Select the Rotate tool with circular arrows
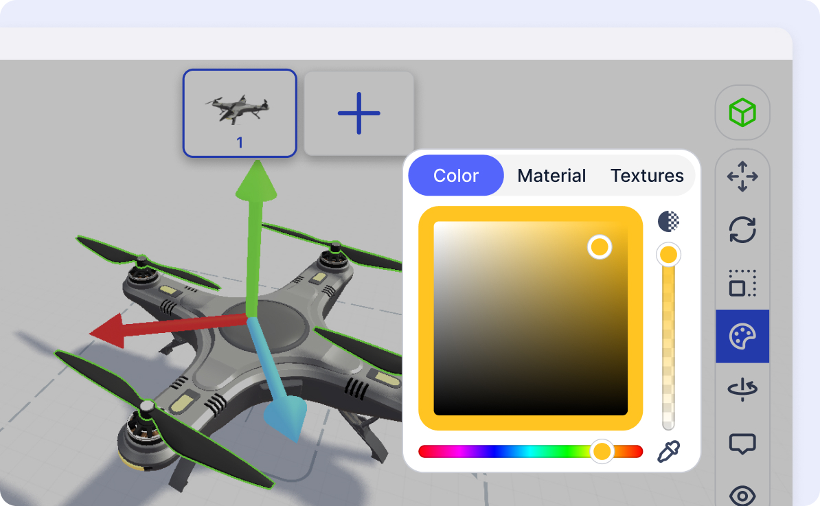 pos(742,229)
